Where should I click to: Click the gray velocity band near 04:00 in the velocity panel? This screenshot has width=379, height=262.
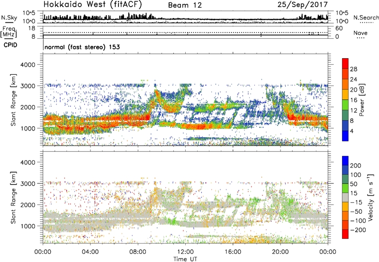click(x=90, y=221)
